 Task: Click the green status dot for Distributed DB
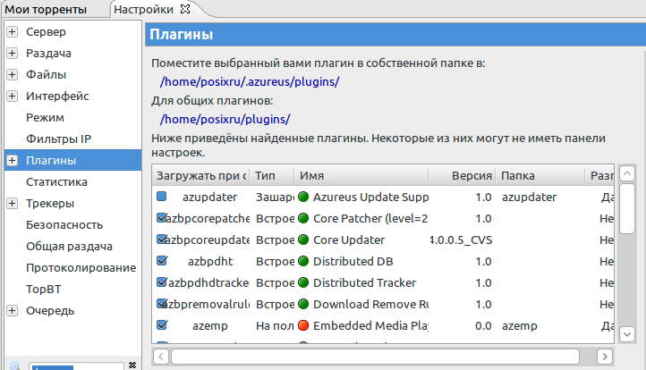(x=303, y=261)
